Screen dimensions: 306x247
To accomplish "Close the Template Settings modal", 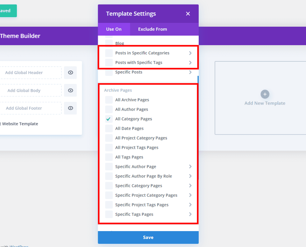I will 188,14.
